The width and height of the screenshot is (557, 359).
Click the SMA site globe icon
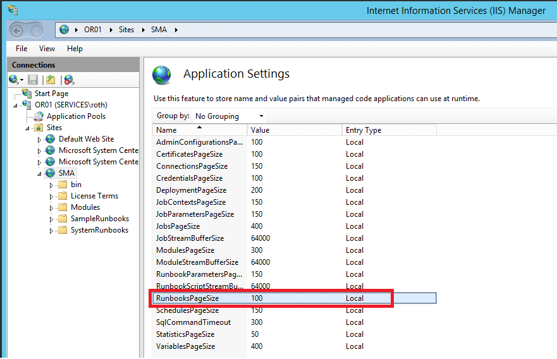pyautogui.click(x=51, y=173)
